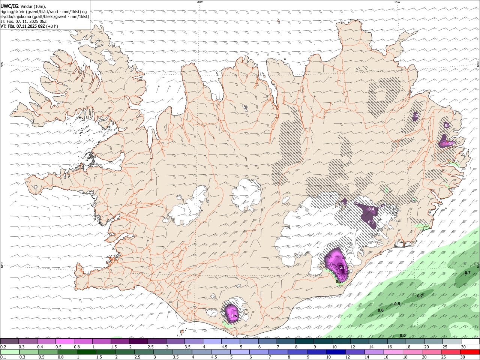Select the dark teal swatch between 8 and 9, upper legend

point(304,341)
